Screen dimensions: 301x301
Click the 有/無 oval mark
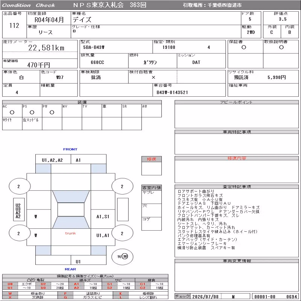click(122, 257)
